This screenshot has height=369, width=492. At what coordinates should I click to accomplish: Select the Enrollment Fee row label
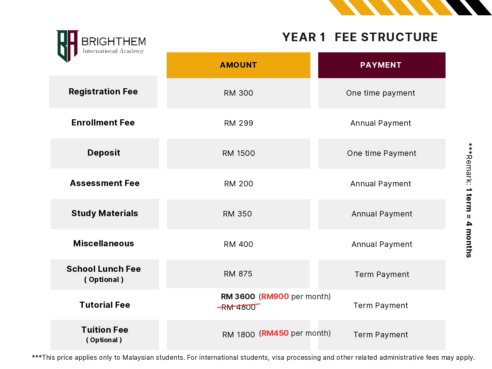pos(103,123)
